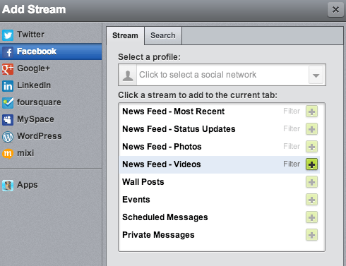Open the MySpace network icon
Image resolution: width=346 pixels, height=266 pixels.
click(8, 120)
